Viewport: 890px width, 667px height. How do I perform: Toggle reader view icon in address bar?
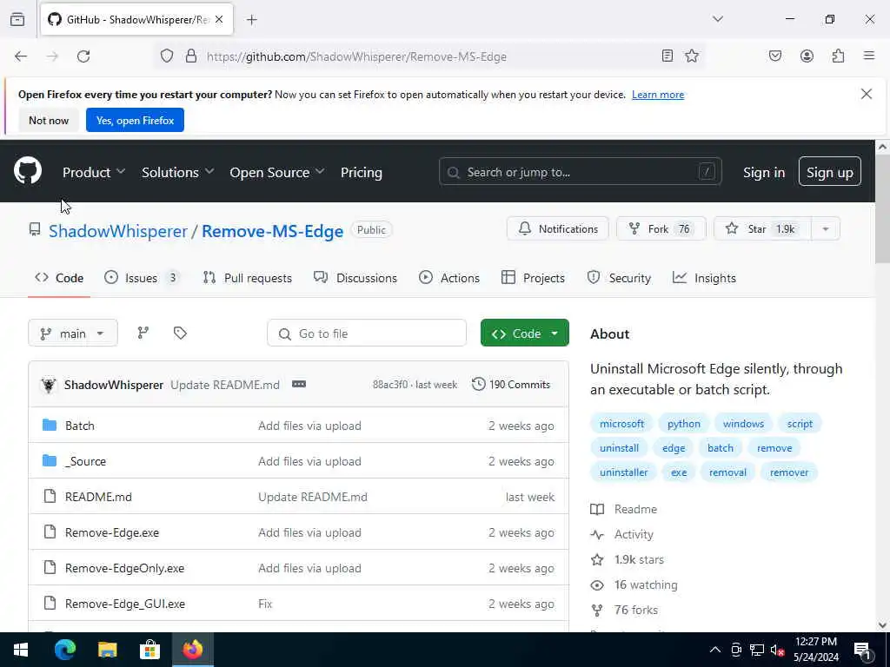667,56
